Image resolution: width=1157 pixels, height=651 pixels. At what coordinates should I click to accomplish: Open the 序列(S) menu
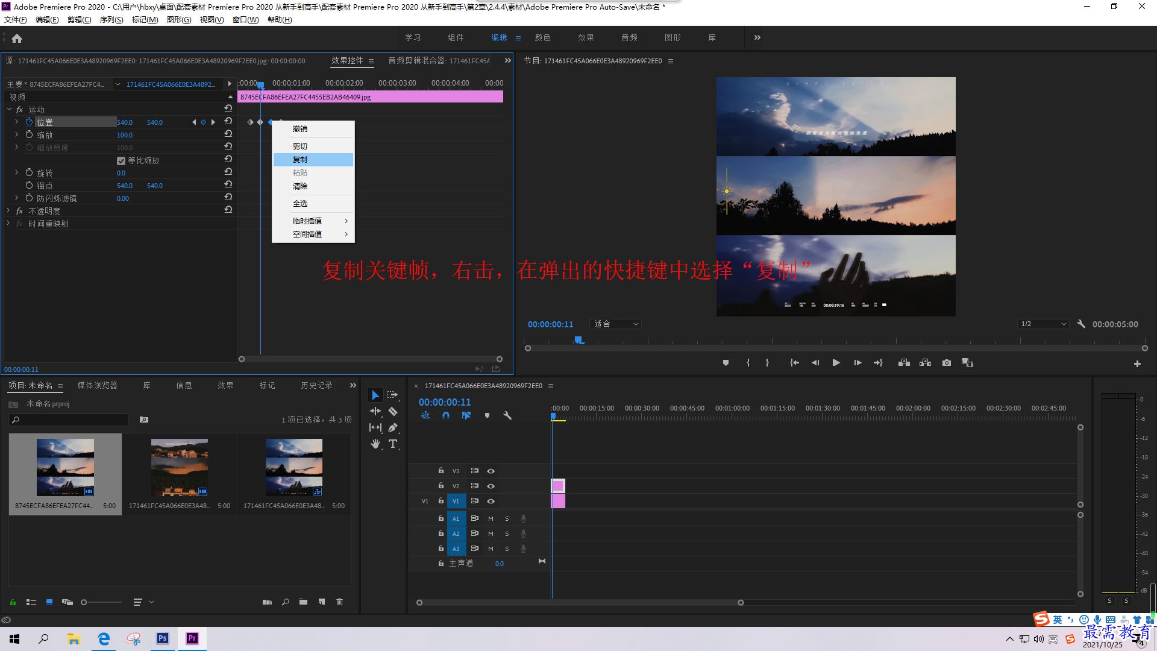click(111, 20)
